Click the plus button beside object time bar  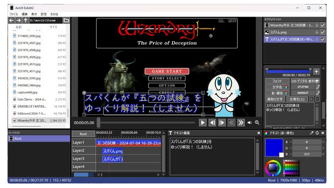coord(317,71)
